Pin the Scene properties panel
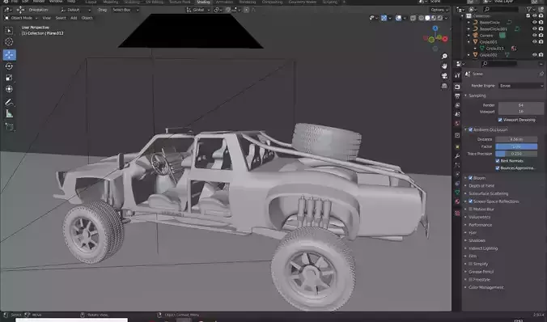This screenshot has width=547, height=322. pyautogui.click(x=541, y=74)
